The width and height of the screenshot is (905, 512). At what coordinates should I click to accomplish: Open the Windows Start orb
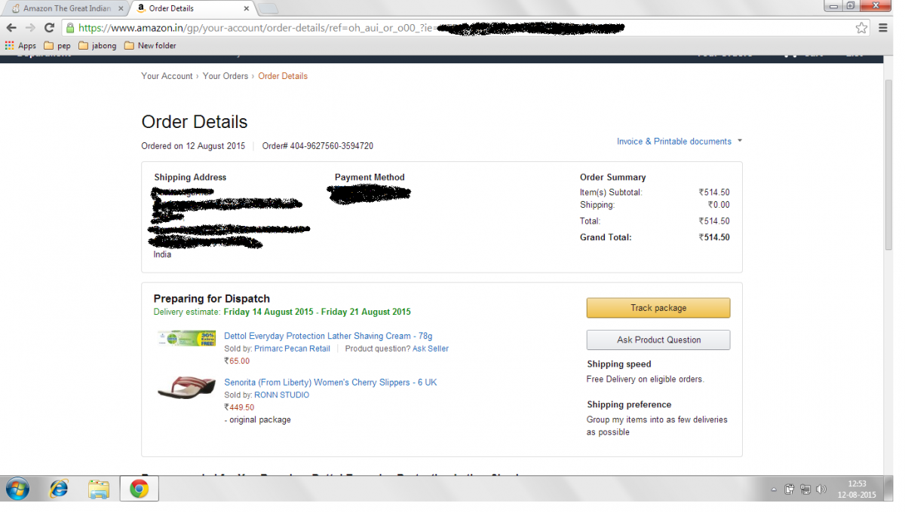coord(17,489)
